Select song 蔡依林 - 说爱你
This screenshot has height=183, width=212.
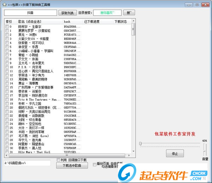(30, 91)
